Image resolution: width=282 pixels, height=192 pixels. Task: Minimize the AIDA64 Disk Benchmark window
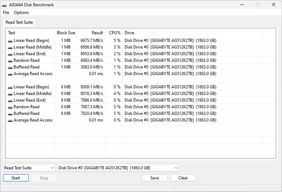[x=242, y=5]
